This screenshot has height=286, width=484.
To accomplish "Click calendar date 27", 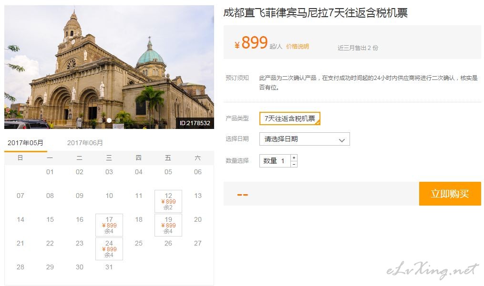I will [198, 243].
